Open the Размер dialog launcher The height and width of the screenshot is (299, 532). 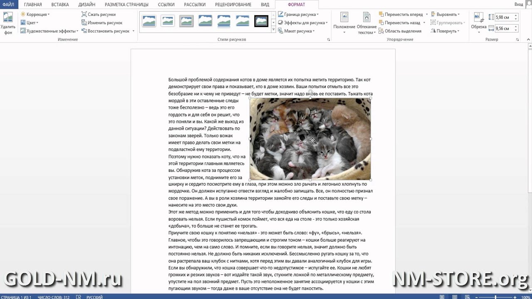coord(517,39)
